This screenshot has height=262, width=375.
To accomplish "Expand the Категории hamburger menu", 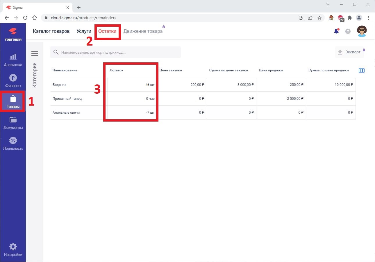I will pos(35,53).
